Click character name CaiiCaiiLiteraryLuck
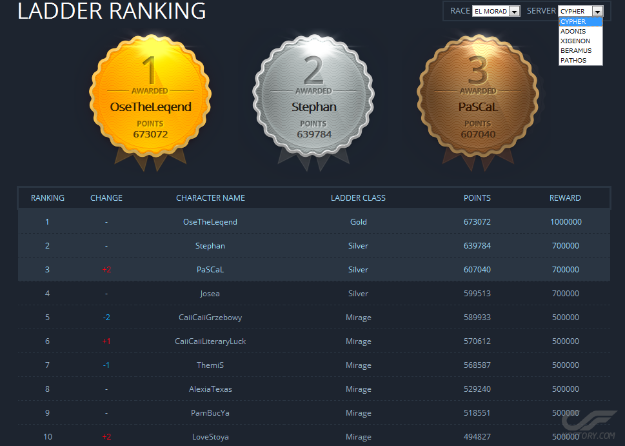The image size is (625, 446). (x=210, y=341)
